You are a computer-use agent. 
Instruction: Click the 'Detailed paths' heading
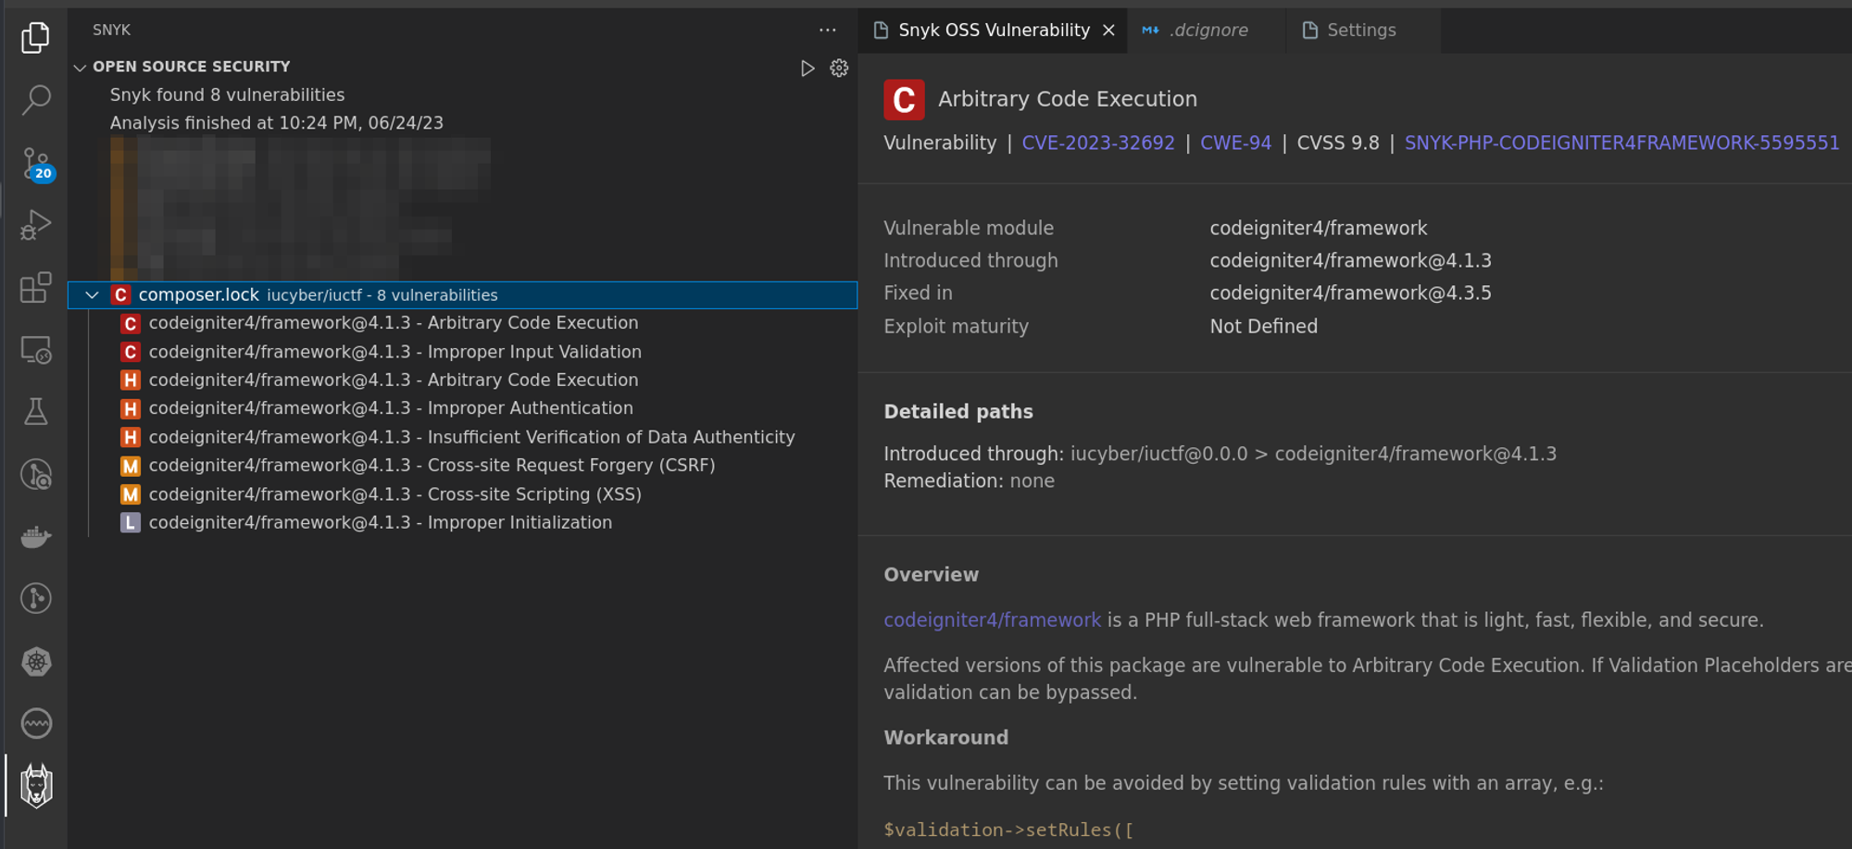957,412
